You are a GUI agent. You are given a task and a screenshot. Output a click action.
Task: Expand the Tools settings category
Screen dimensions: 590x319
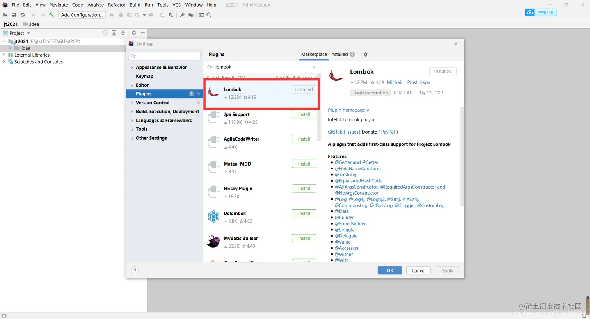click(132, 129)
